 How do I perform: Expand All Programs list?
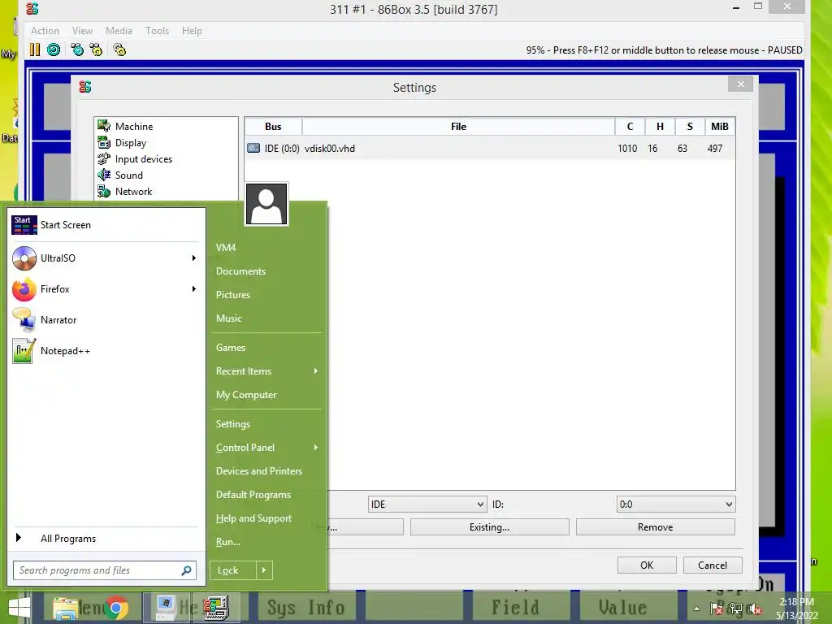click(x=106, y=539)
